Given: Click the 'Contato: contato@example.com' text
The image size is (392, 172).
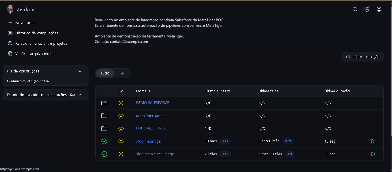Looking at the screenshot, I should point(121,42).
